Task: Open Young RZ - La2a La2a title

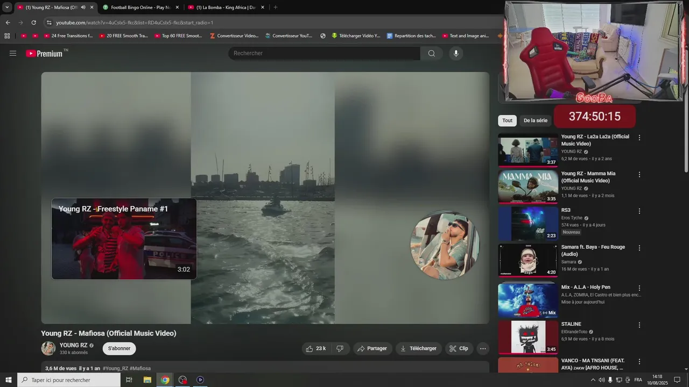Action: 595,140
